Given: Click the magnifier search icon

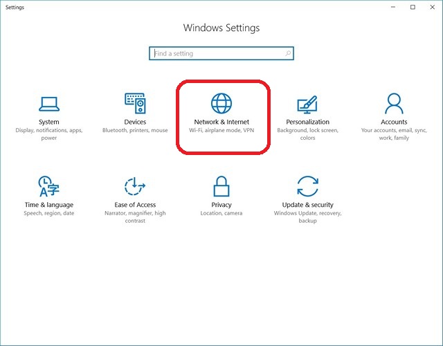Looking at the screenshot, I should (x=288, y=53).
